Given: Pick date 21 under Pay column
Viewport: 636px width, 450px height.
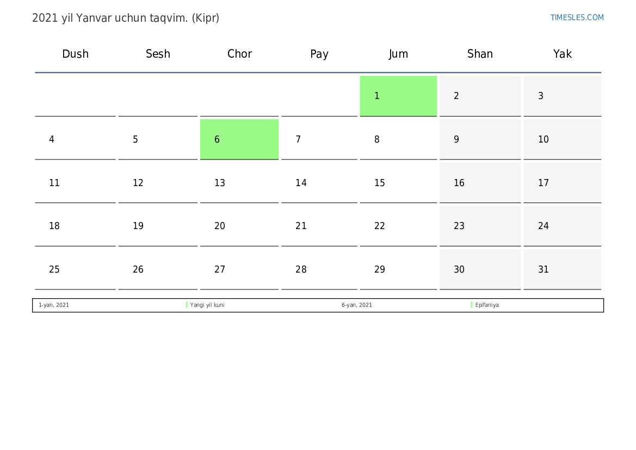Looking at the screenshot, I should (x=319, y=226).
